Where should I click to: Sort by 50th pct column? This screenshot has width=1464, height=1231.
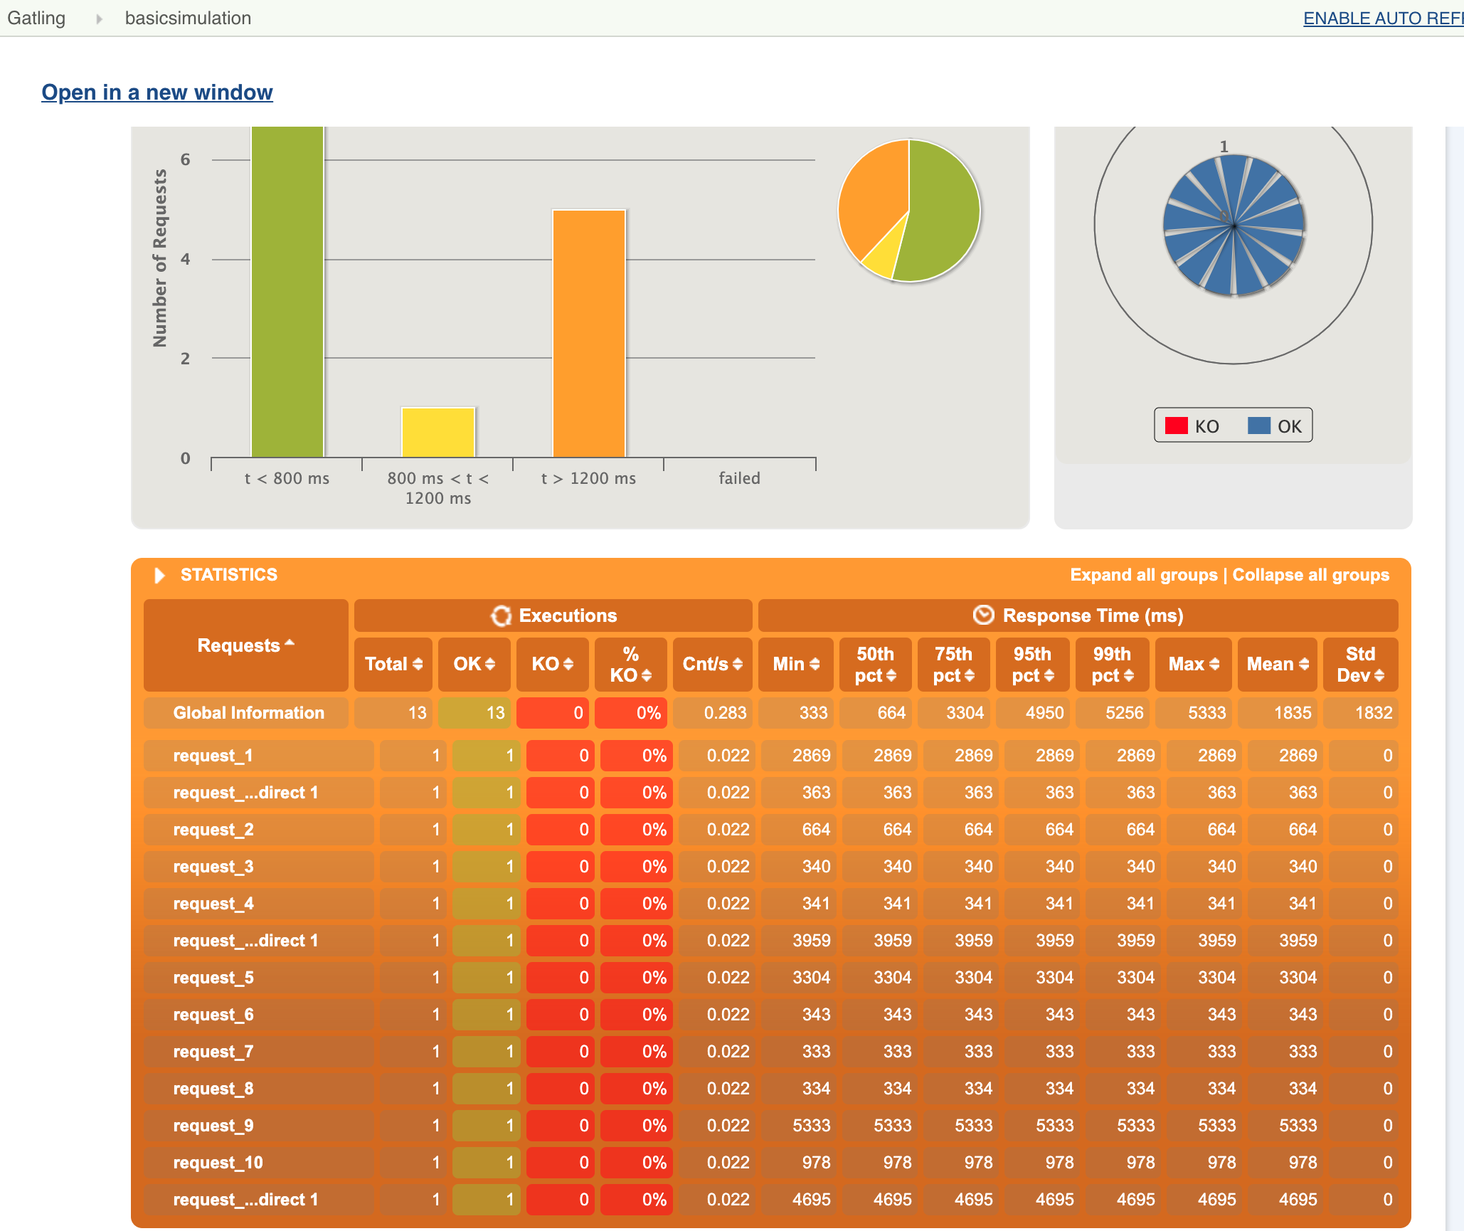tap(875, 664)
